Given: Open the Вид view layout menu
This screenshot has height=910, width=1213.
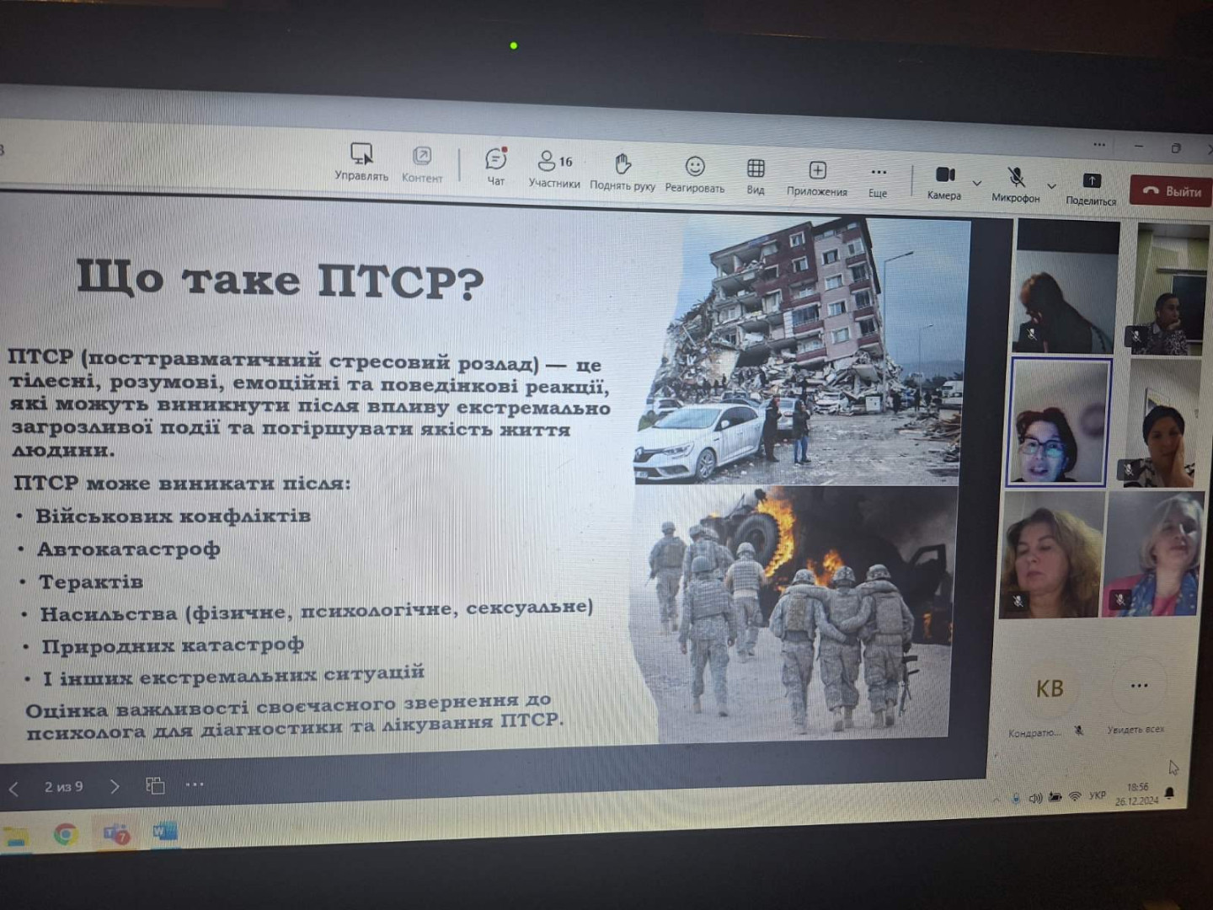Looking at the screenshot, I should coord(756,177).
